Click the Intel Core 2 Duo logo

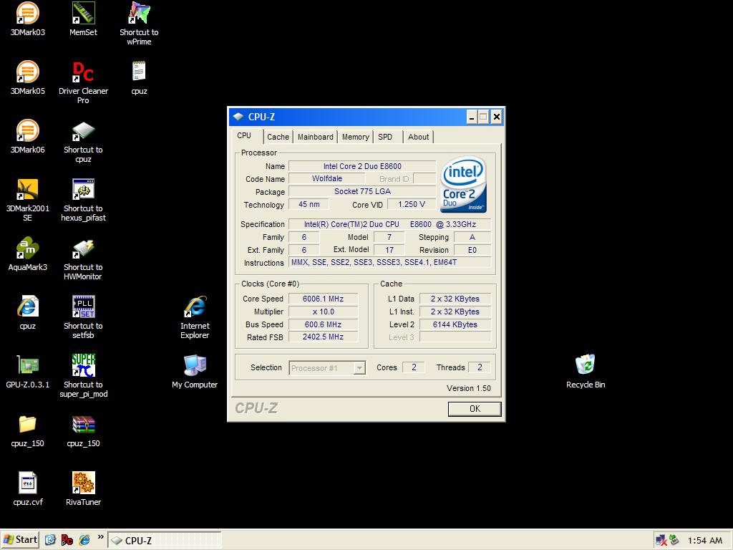tap(463, 184)
